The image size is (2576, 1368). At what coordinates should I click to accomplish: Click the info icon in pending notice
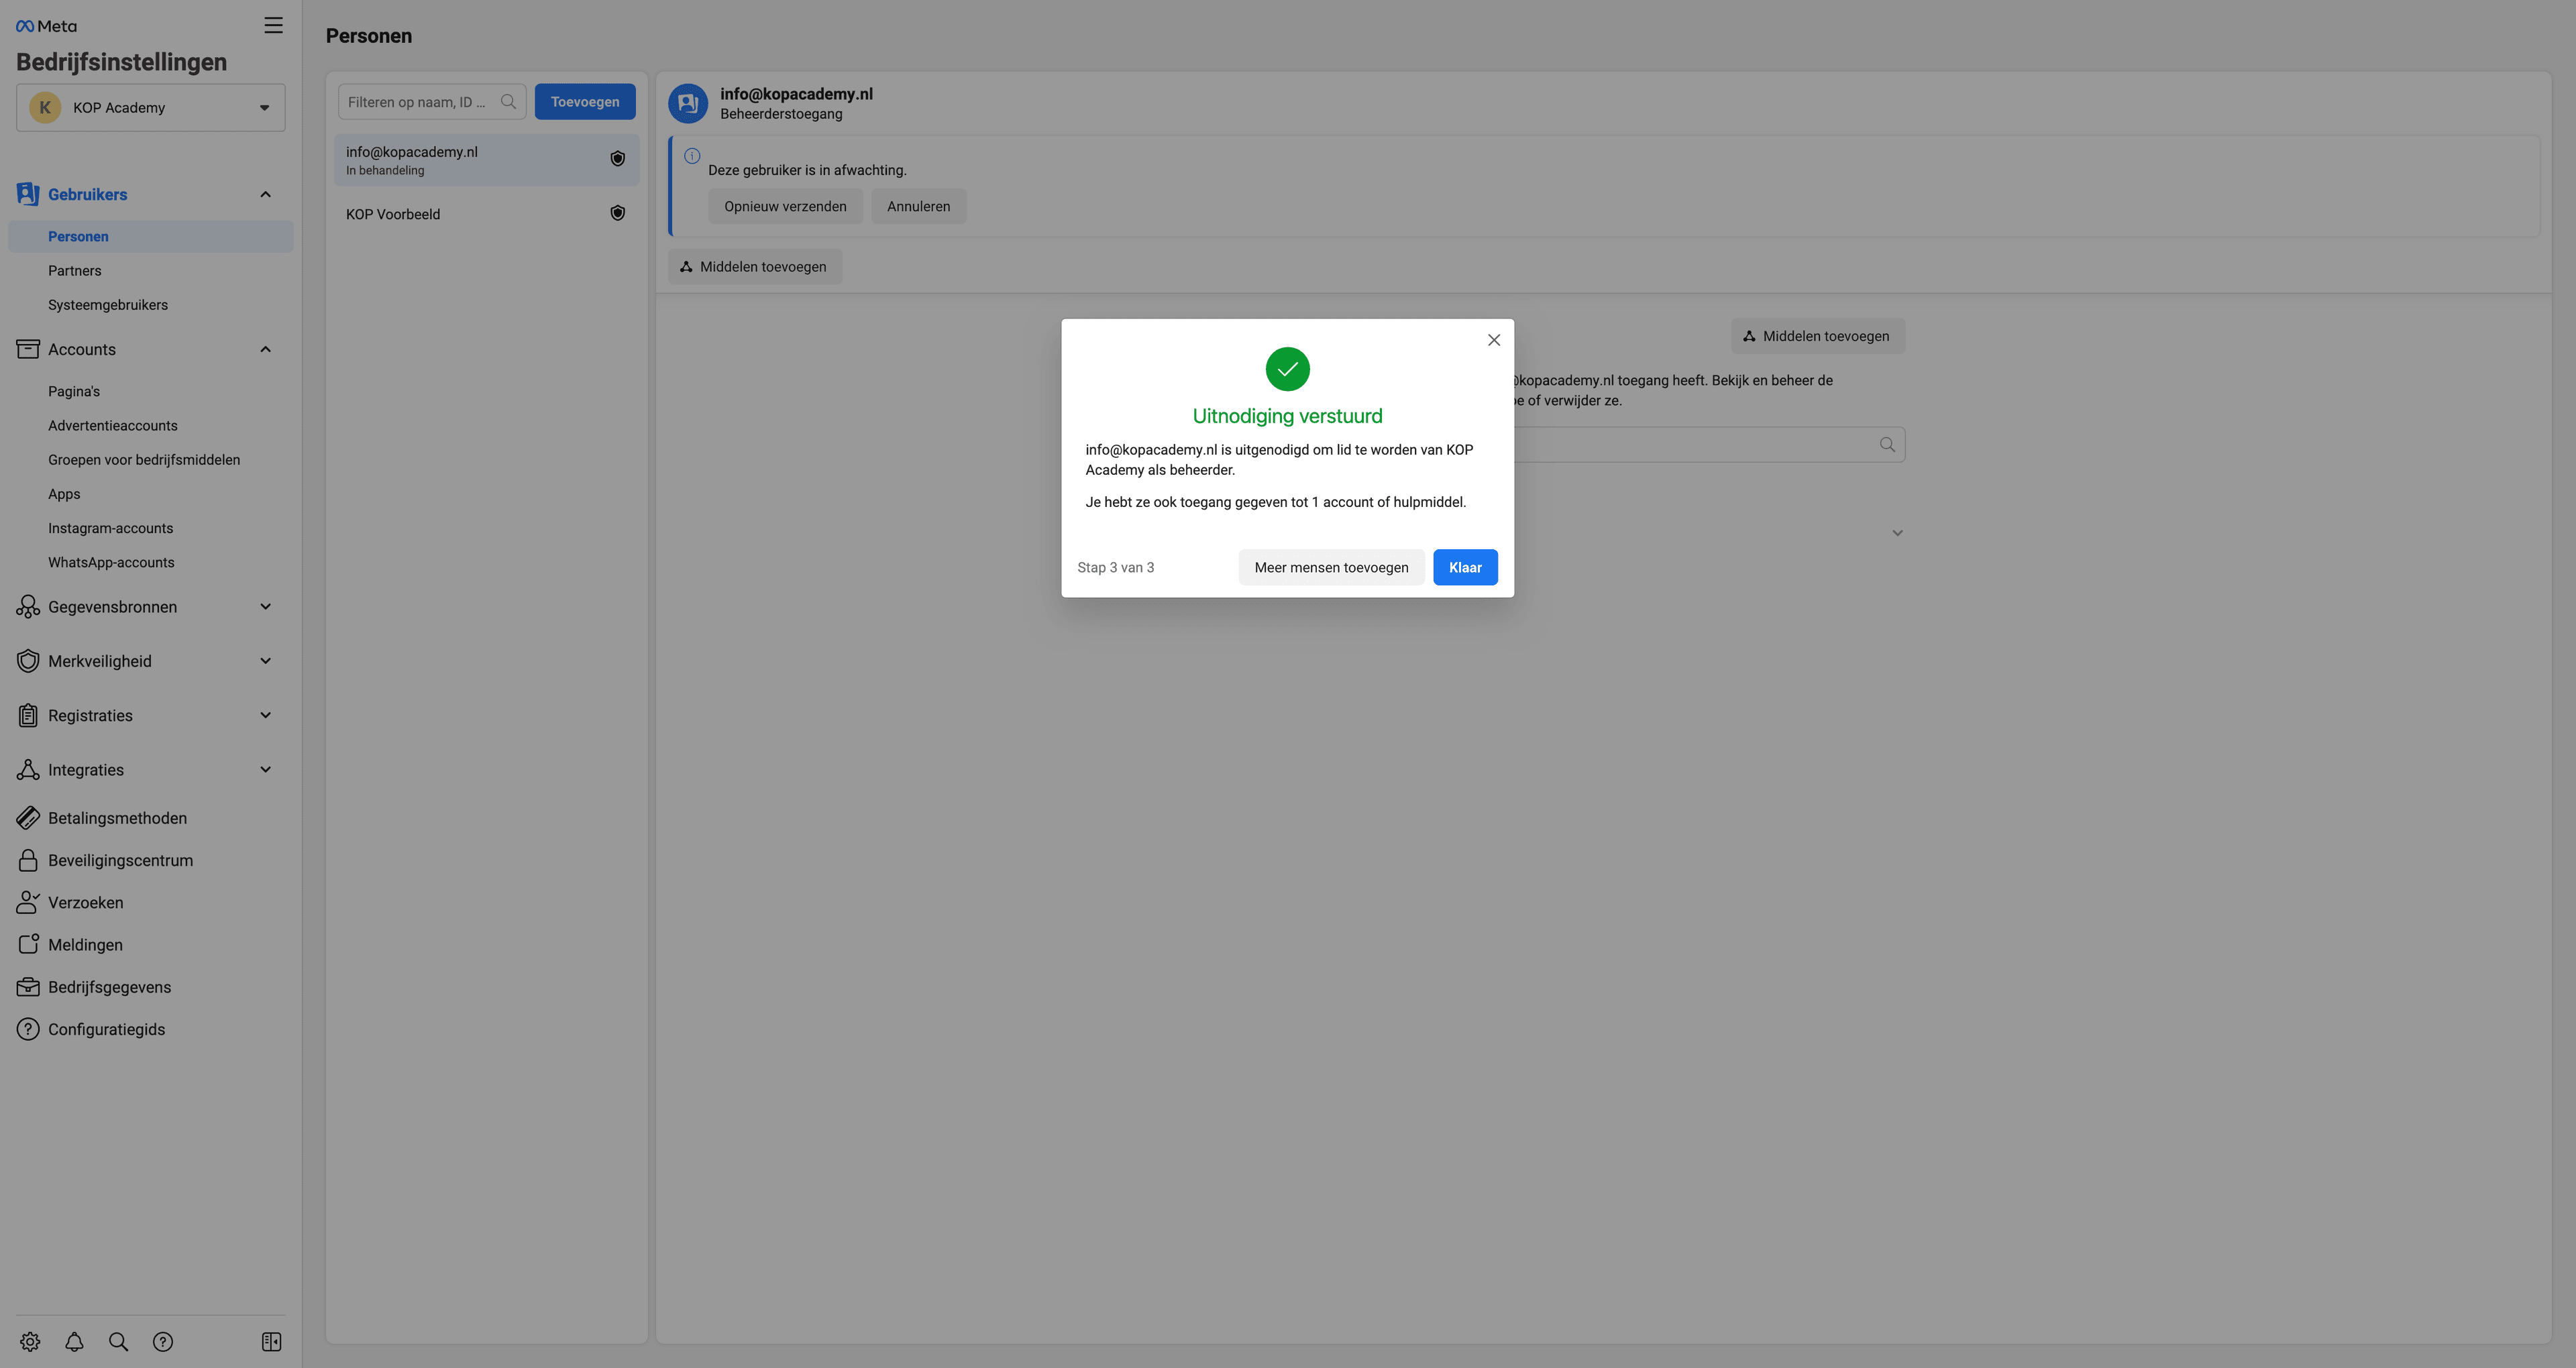[692, 156]
